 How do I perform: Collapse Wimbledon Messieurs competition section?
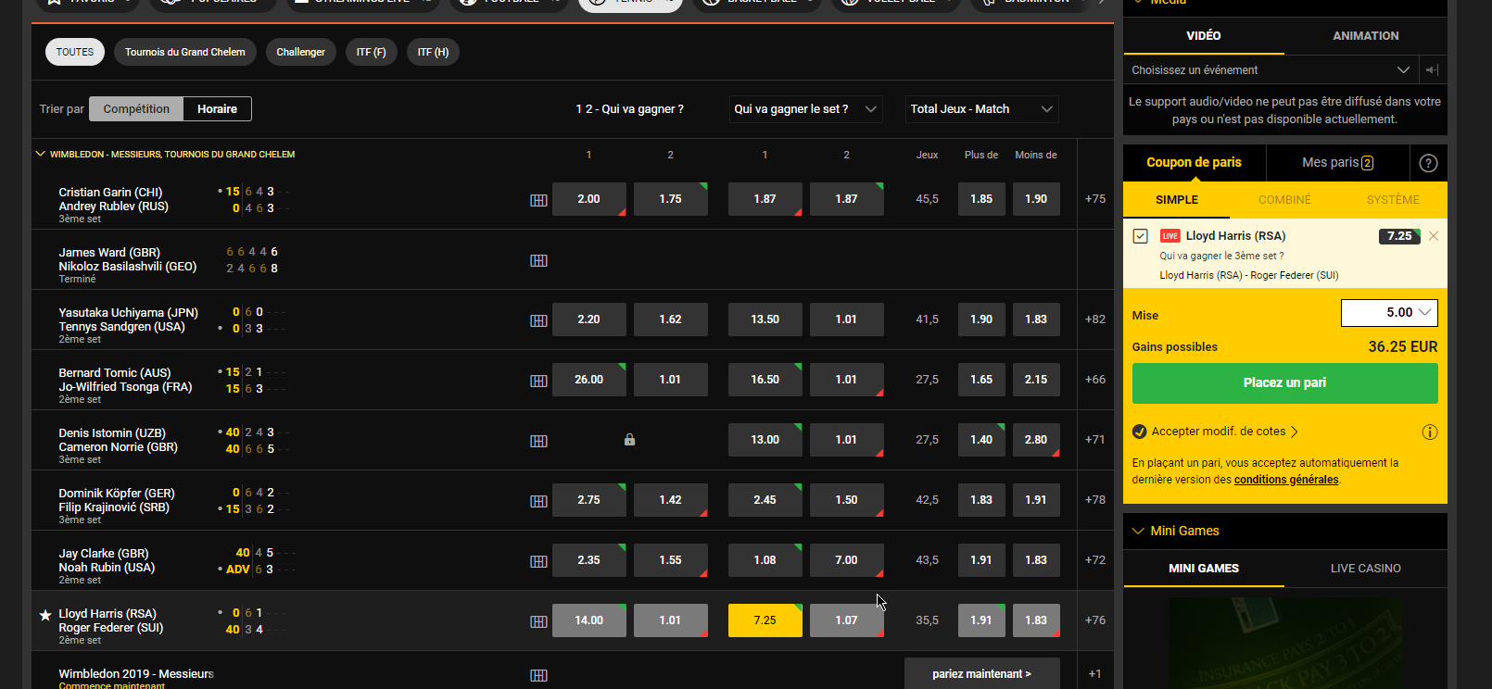pyautogui.click(x=40, y=154)
